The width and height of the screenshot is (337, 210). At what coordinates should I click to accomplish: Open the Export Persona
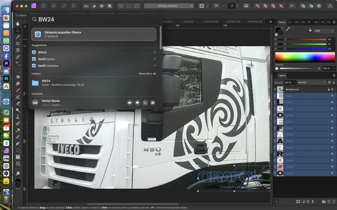click(x=74, y=6)
